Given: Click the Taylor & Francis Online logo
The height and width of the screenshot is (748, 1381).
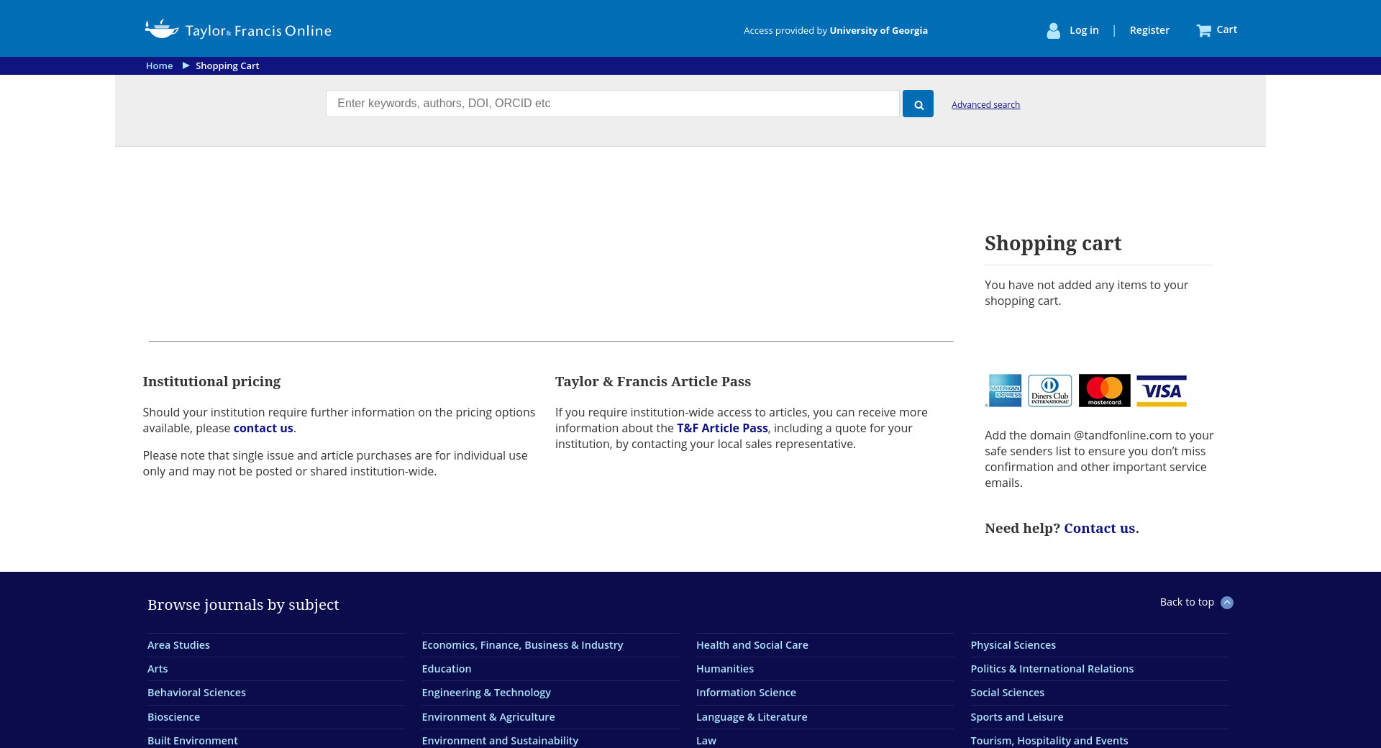Looking at the screenshot, I should [238, 29].
